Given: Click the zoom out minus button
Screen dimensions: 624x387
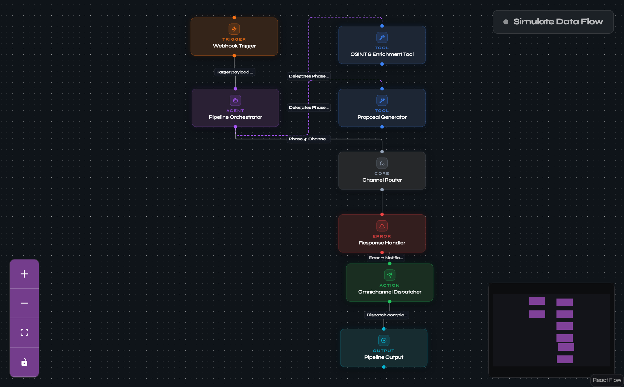Looking at the screenshot, I should click(x=24, y=303).
